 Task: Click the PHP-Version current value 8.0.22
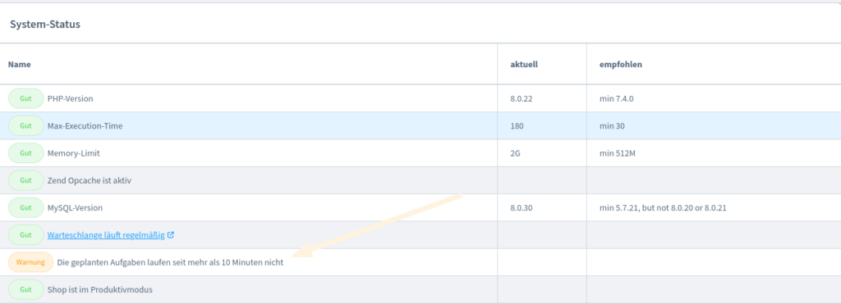tap(522, 98)
